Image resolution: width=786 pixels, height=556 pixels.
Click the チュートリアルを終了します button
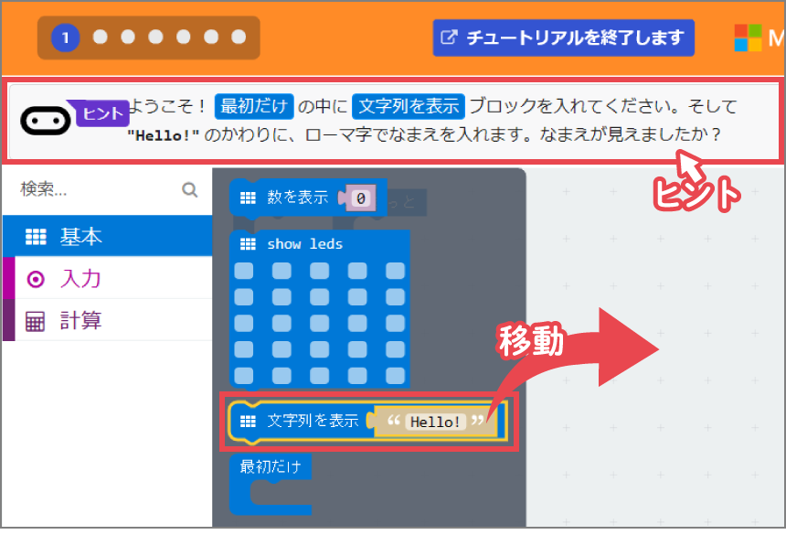coord(563,37)
